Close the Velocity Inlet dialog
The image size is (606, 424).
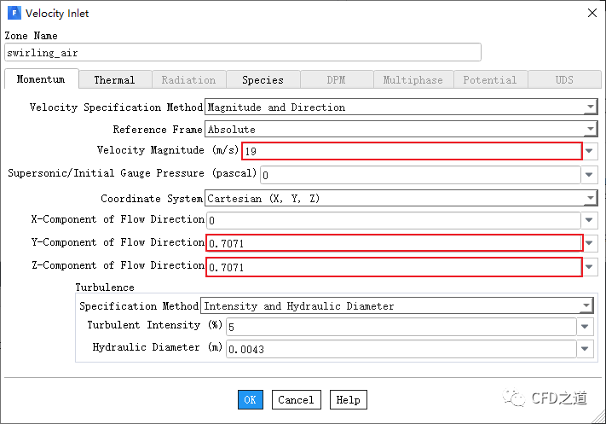coord(592,13)
